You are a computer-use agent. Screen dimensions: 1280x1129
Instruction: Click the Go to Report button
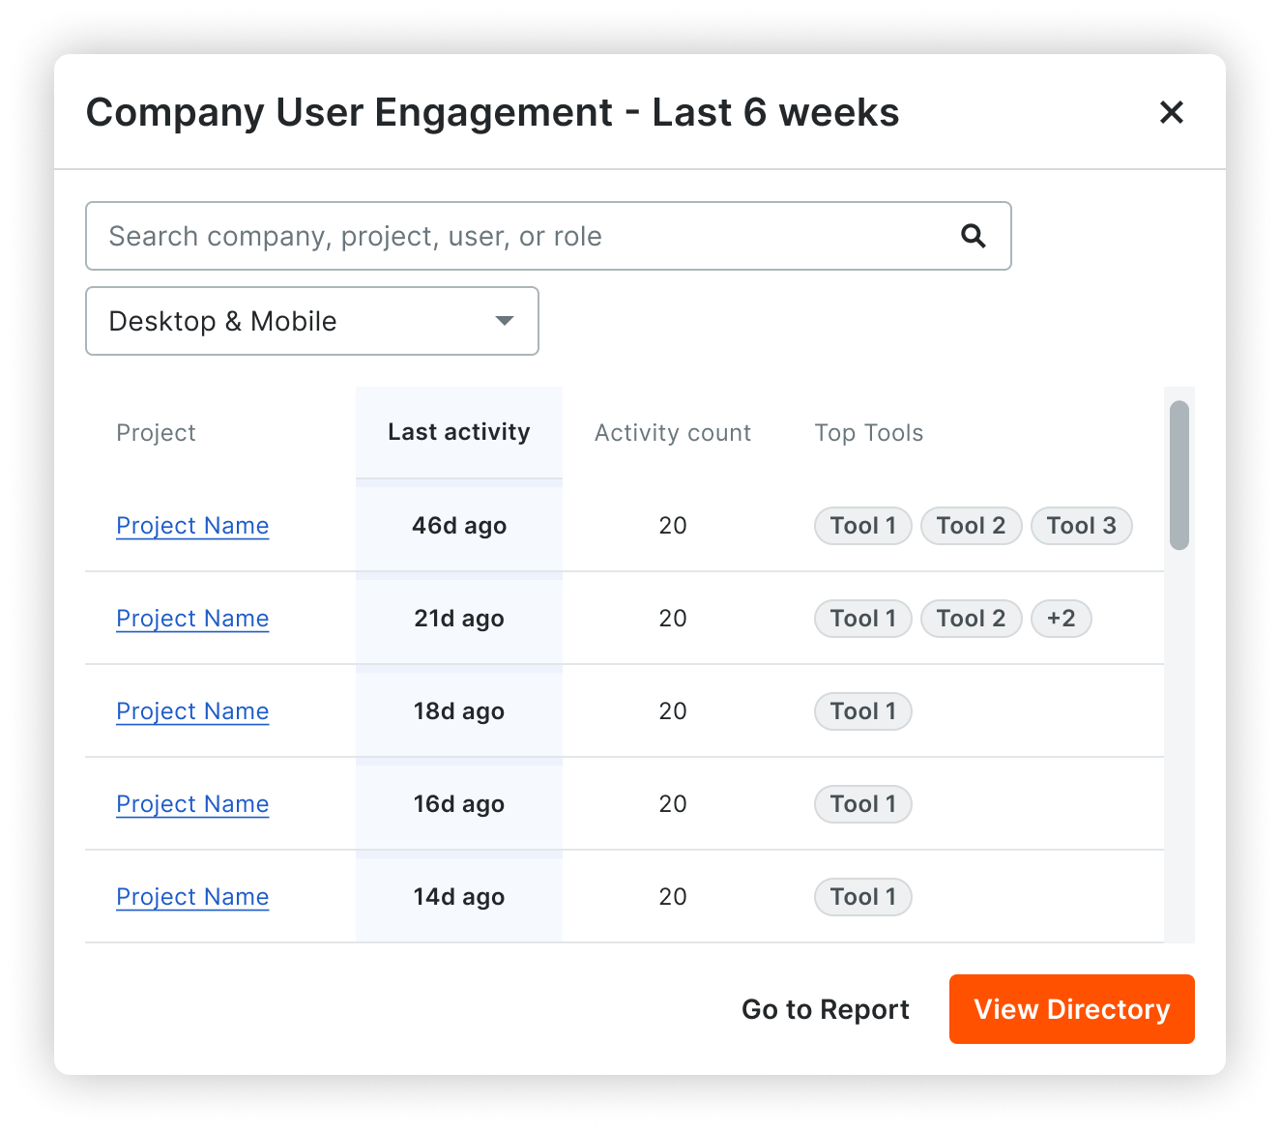(825, 1009)
